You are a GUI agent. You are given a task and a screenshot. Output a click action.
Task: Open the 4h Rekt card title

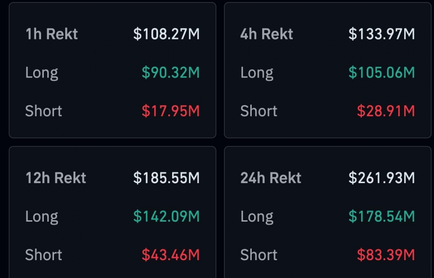267,34
